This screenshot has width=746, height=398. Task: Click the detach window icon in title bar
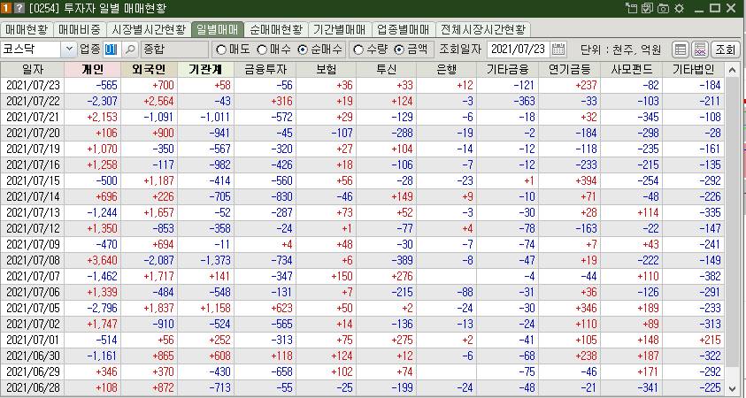631,8
